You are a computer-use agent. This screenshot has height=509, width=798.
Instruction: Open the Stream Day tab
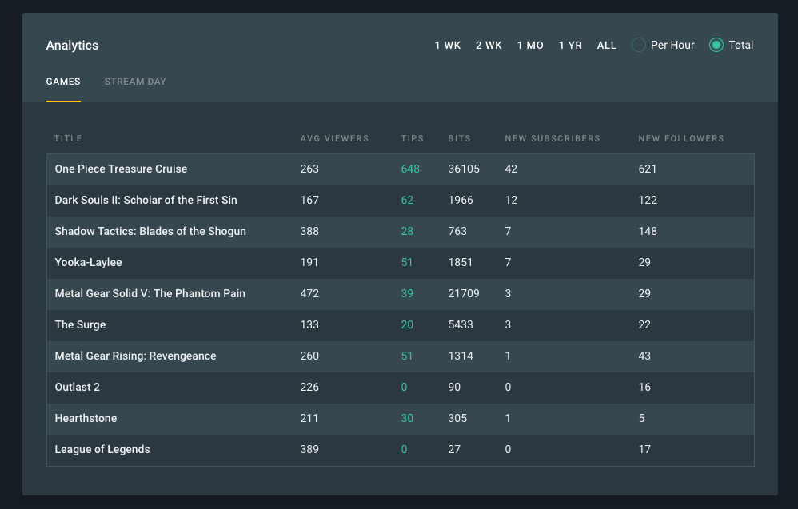[135, 82]
